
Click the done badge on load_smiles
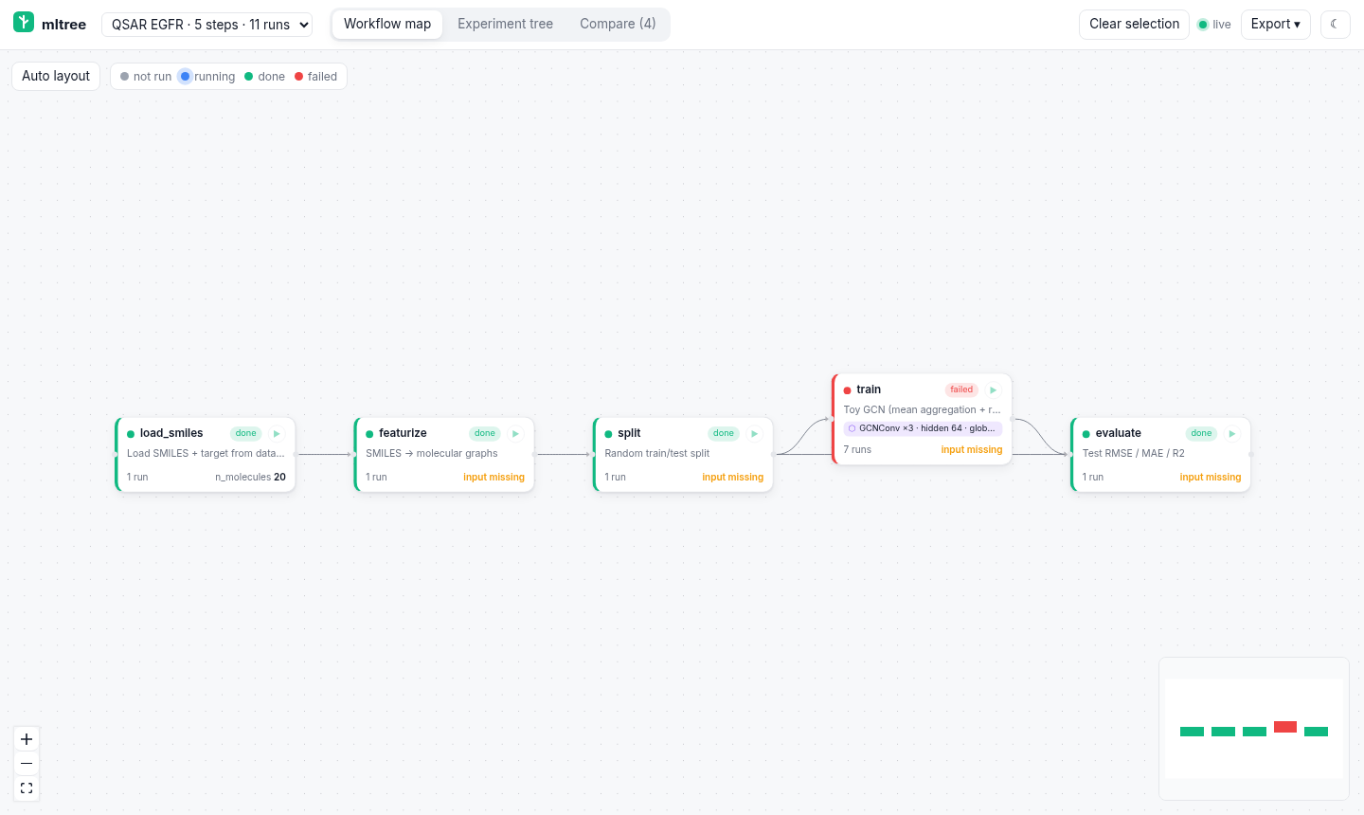246,433
